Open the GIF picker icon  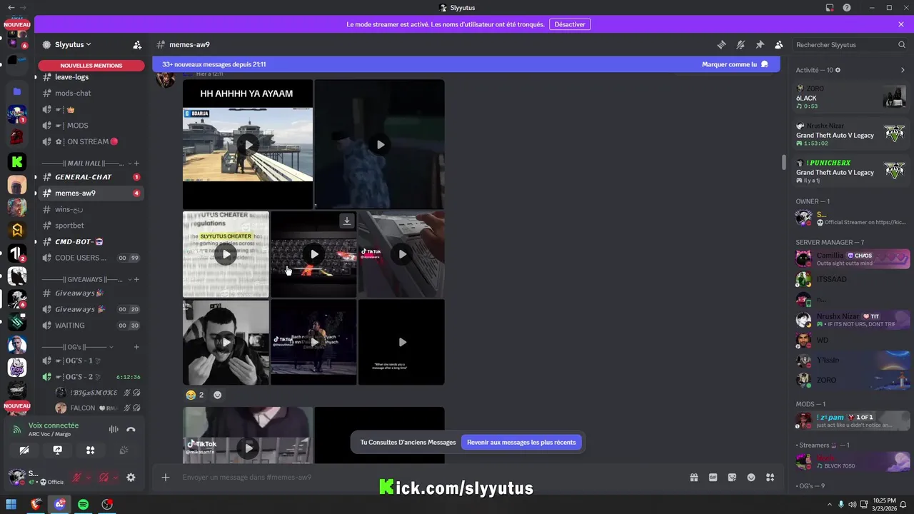pos(713,478)
